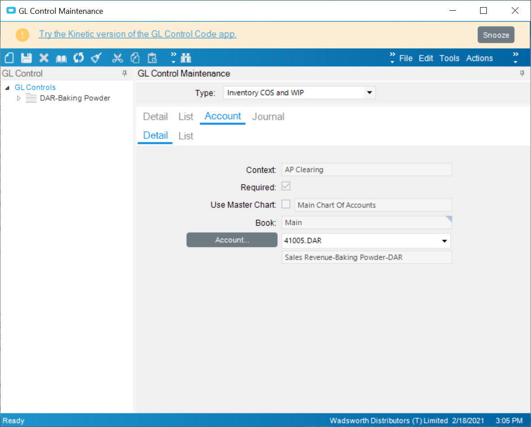Open the File menu
The image size is (531, 427).
[x=406, y=58]
